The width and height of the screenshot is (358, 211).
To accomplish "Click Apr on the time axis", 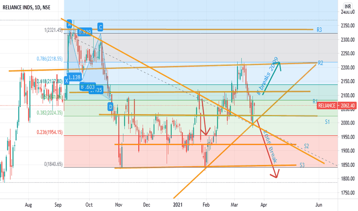I will pos(264,205).
